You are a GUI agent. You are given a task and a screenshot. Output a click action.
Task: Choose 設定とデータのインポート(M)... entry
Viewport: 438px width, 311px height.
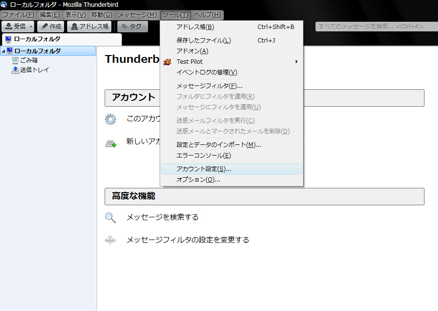(x=232, y=145)
